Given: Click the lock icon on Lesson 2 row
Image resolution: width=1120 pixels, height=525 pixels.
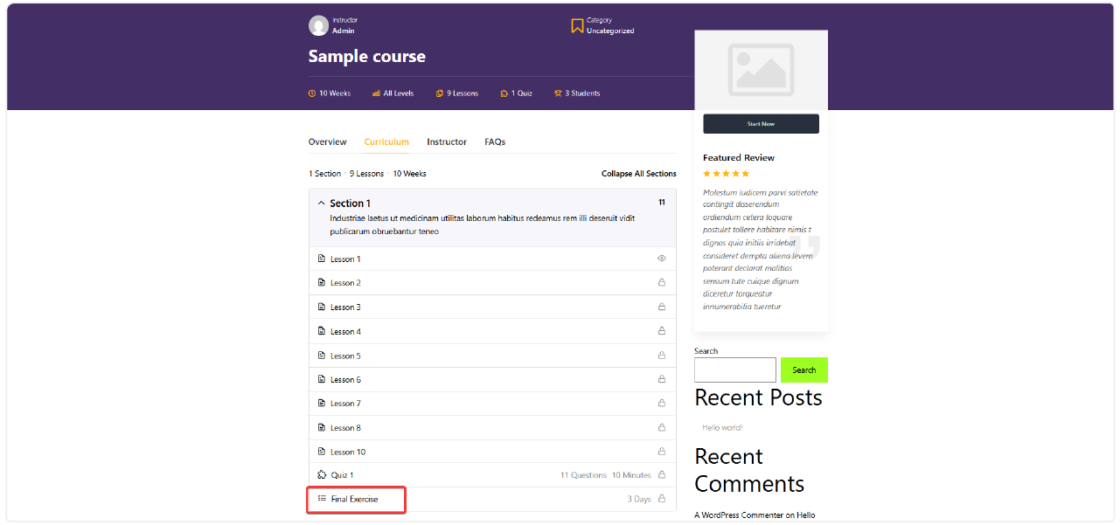Looking at the screenshot, I should [x=661, y=283].
